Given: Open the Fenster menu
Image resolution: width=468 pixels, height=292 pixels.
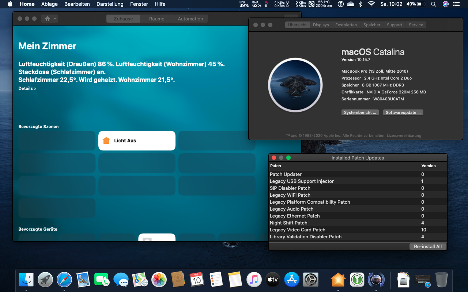Looking at the screenshot, I should tap(139, 4).
